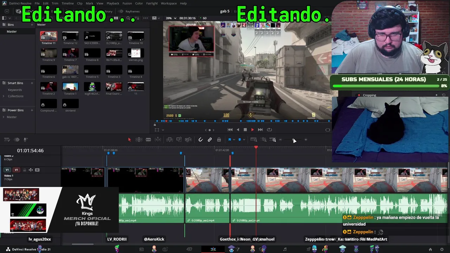The height and width of the screenshot is (253, 450).
Task: Select the Keywords smart bin
Action: 15,90
